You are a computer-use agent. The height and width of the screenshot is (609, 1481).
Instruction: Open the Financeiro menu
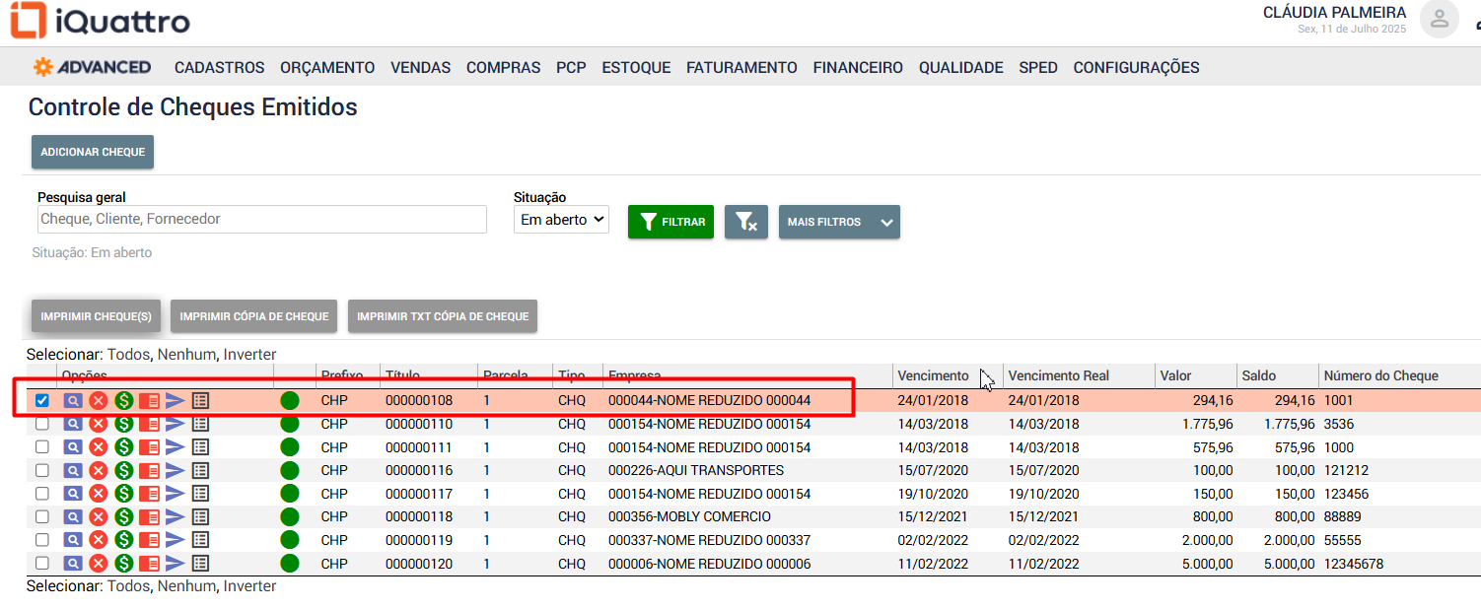[x=857, y=68]
